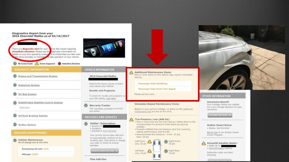Click the dented car fender photo
Image resolution: width=289 pixels, height=162 pixels.
[x=242, y=57]
